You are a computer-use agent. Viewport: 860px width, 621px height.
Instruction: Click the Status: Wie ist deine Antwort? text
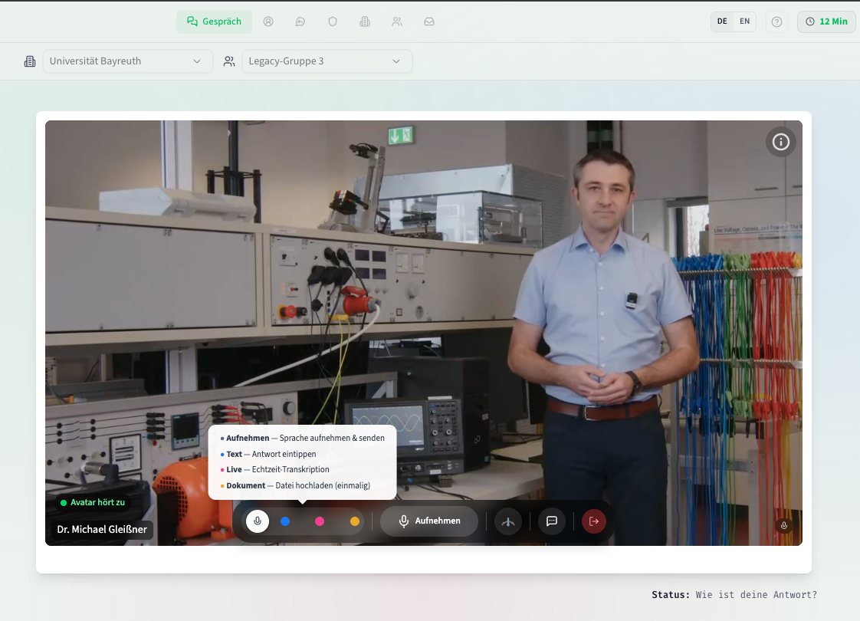[734, 595]
